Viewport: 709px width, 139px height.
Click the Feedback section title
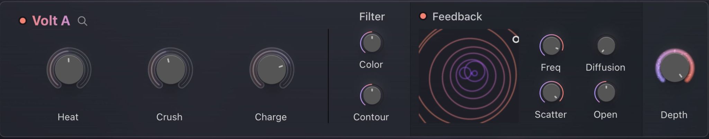pos(457,17)
